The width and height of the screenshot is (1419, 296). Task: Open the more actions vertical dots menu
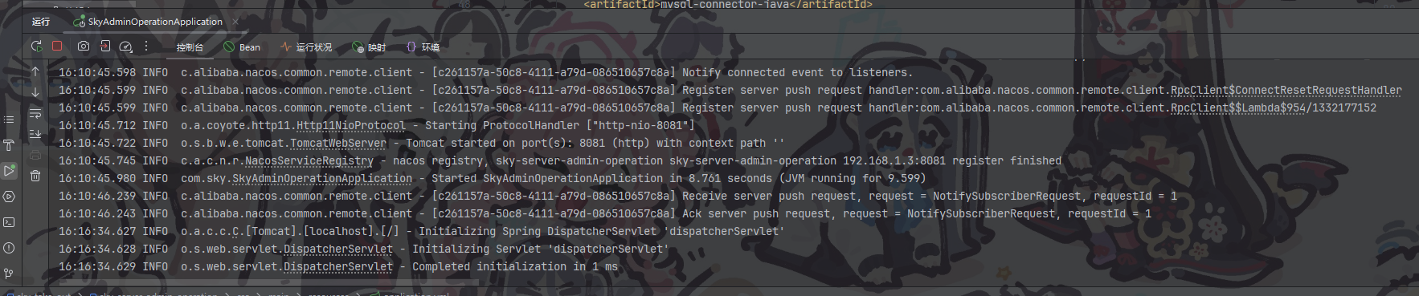click(146, 47)
